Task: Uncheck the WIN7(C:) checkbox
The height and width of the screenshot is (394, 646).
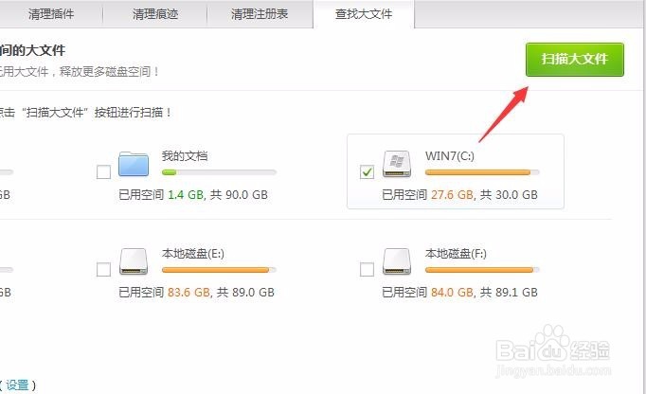Action: 367,171
